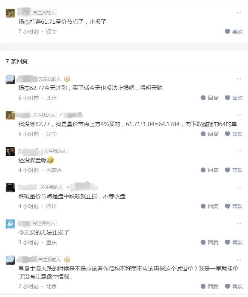The image size is (248, 297).
Task: Reply to the 6 小时前 北京 comment
Action: [x=209, y=98]
